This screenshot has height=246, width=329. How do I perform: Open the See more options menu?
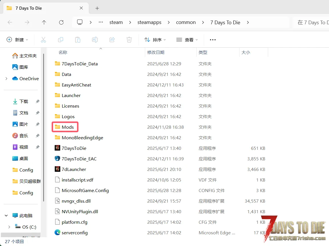[x=213, y=40]
